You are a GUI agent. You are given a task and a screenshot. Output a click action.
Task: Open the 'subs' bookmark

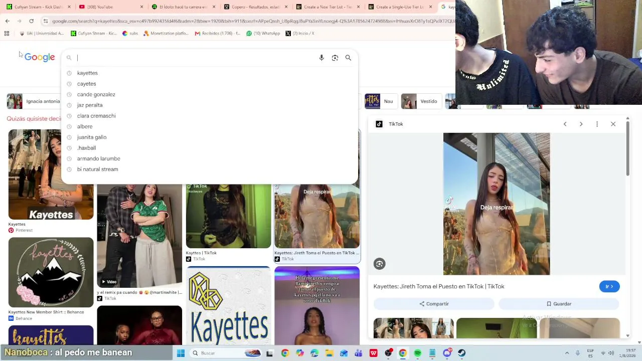click(x=130, y=34)
